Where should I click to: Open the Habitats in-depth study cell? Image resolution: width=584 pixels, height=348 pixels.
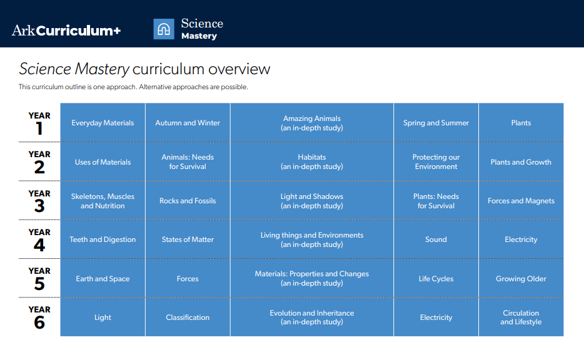pyautogui.click(x=311, y=162)
